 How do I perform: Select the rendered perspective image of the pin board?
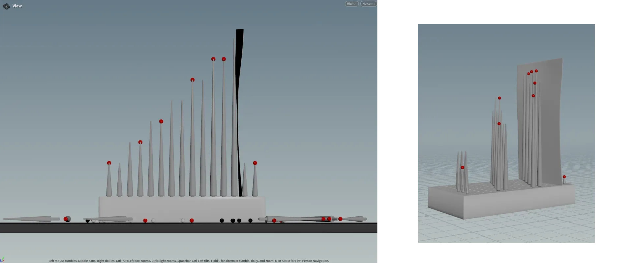click(506, 133)
